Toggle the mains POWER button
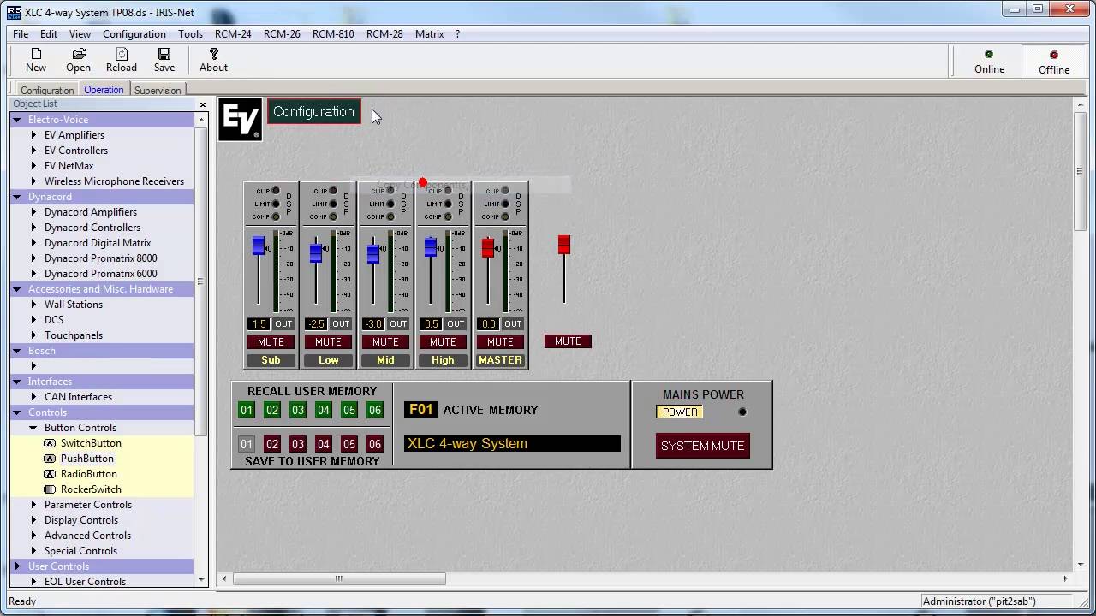 (680, 412)
